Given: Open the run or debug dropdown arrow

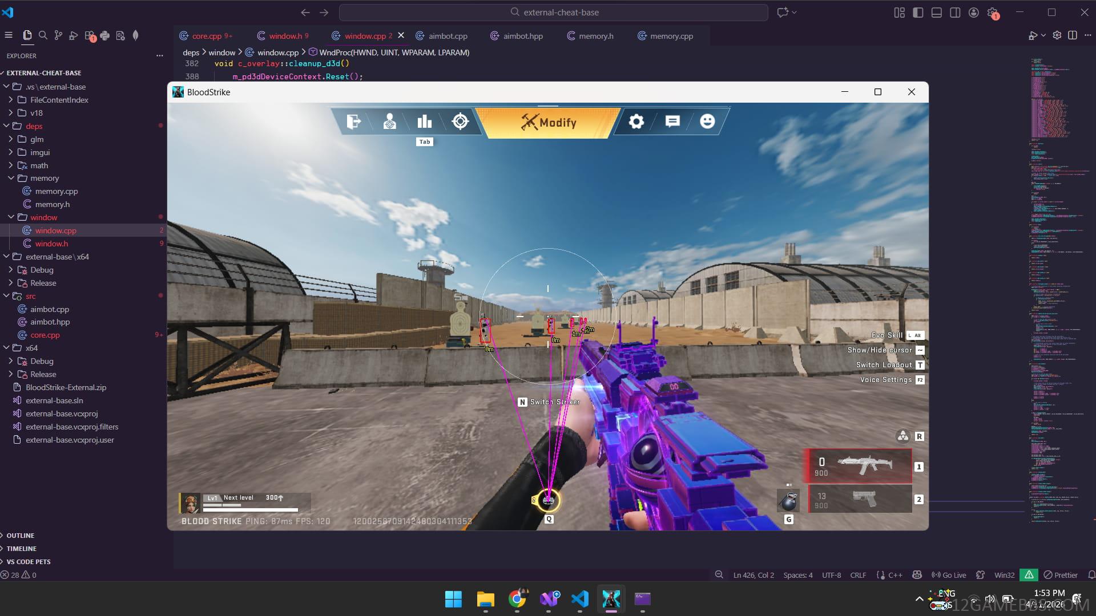Looking at the screenshot, I should [1043, 35].
